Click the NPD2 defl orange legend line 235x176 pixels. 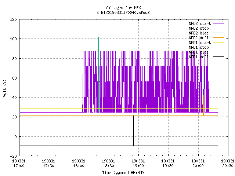pyautogui.click(x=218, y=38)
